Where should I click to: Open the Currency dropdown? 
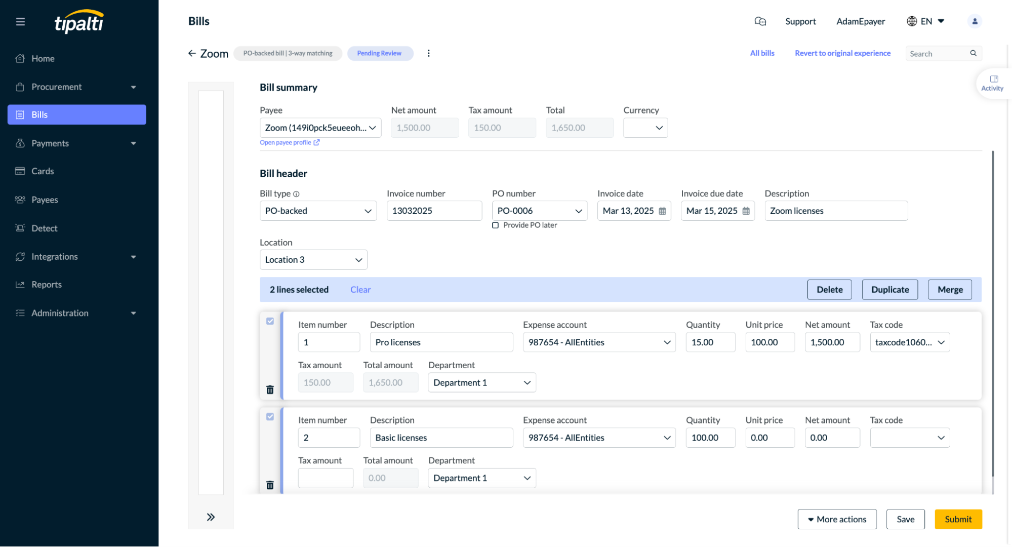(x=645, y=128)
